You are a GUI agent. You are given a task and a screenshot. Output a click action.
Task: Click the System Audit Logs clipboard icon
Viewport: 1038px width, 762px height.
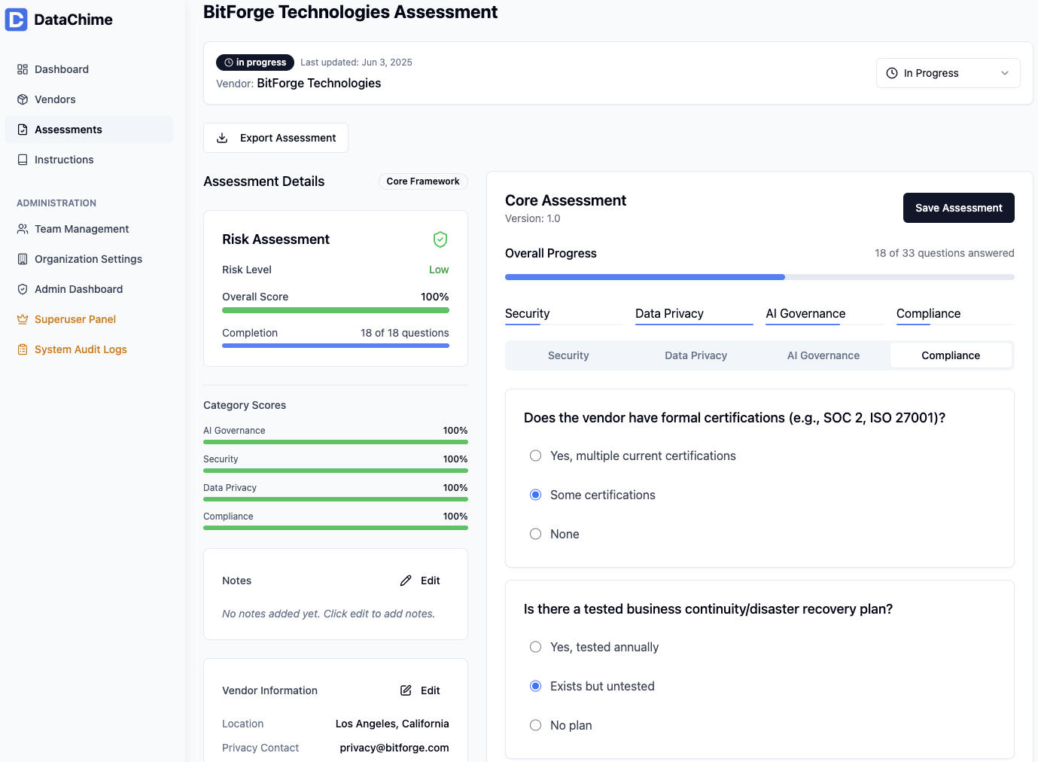tap(23, 349)
